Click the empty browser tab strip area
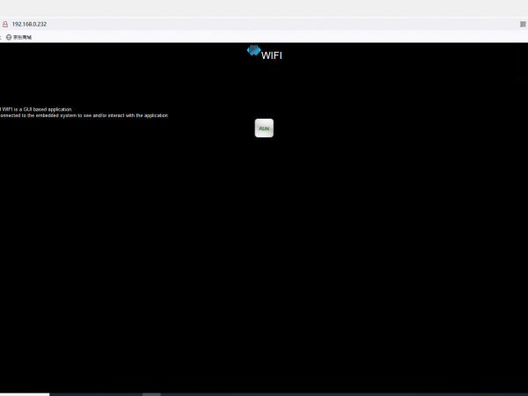Image resolution: width=528 pixels, height=396 pixels. 264,8
